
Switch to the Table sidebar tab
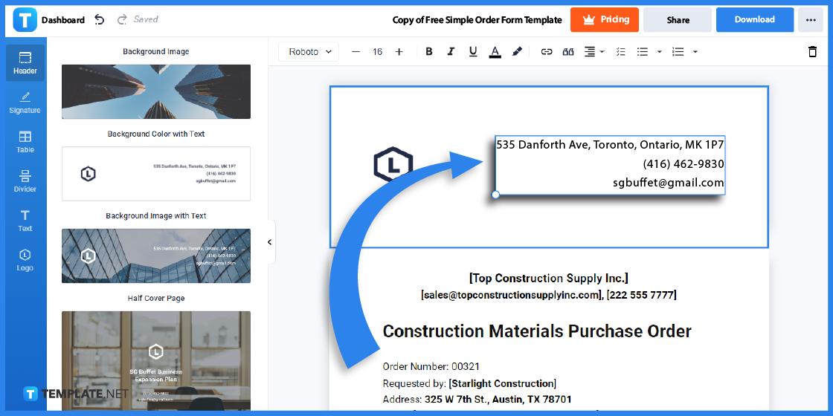25,142
